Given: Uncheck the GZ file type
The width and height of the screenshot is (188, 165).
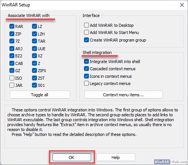Looking at the screenshot, I should 12,71.
